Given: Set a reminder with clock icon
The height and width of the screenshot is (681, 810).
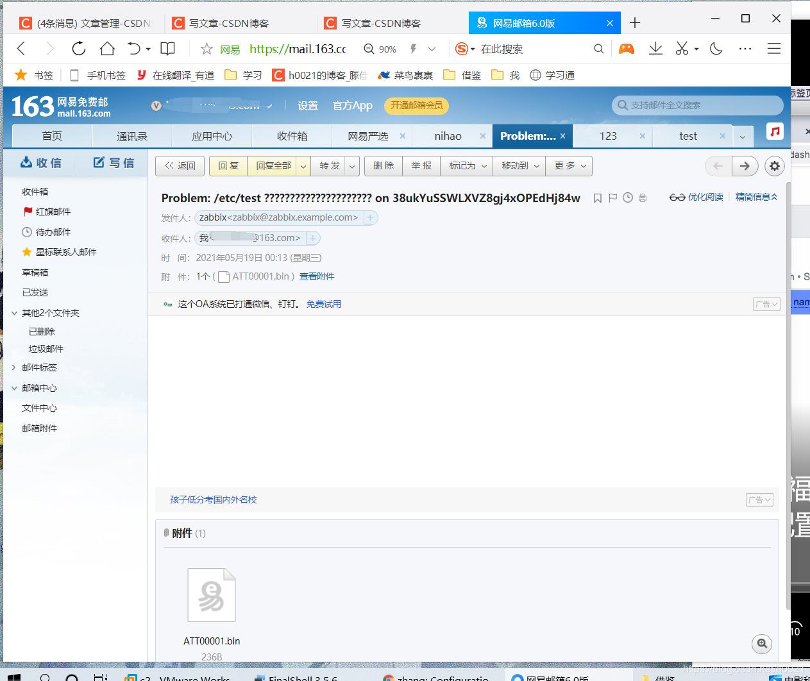Looking at the screenshot, I should pyautogui.click(x=628, y=198).
